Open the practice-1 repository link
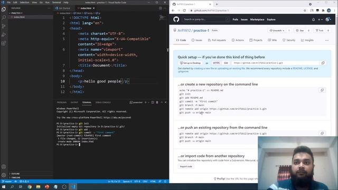Screen dimensions: 338x190 point(201,31)
